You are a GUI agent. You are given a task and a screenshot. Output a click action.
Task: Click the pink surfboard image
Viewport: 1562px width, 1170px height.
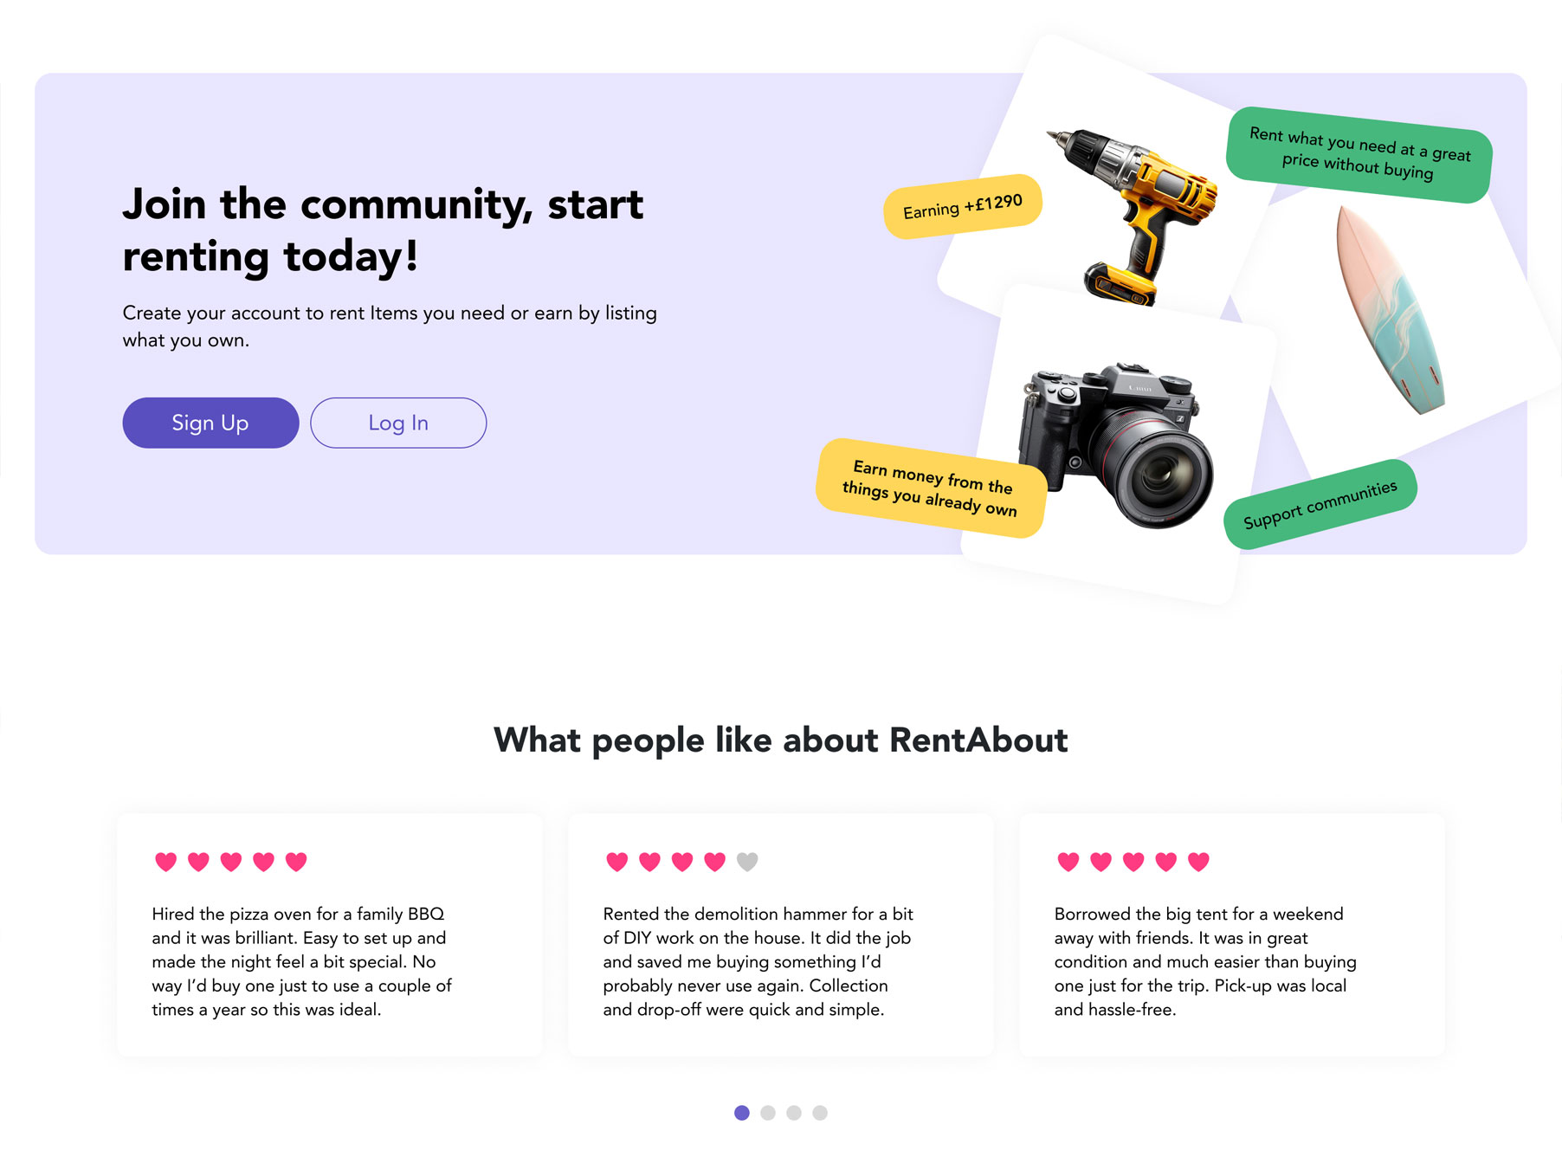(x=1391, y=310)
